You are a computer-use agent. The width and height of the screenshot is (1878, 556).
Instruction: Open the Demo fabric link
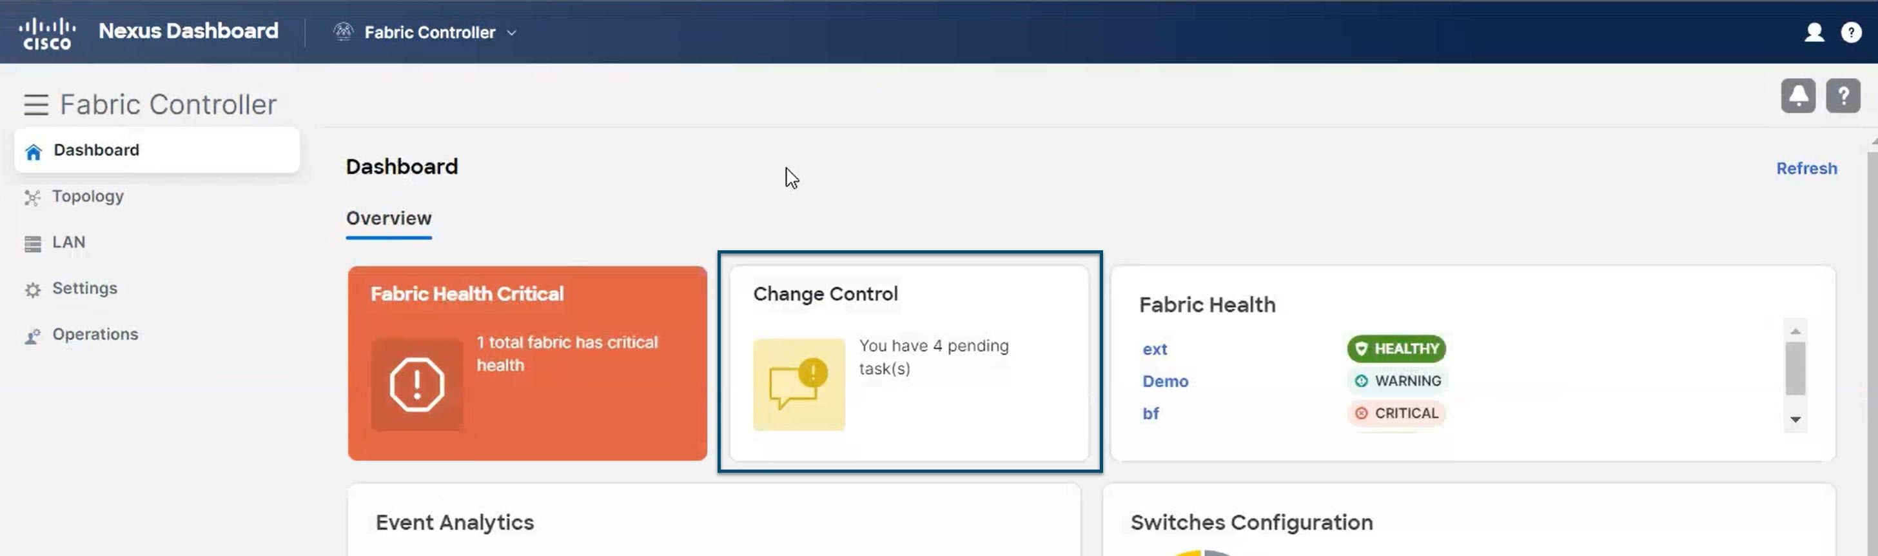point(1165,382)
